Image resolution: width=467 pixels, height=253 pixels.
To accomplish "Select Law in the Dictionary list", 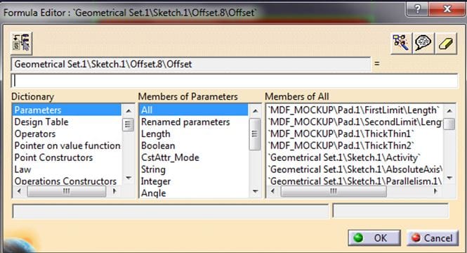I will tap(22, 169).
